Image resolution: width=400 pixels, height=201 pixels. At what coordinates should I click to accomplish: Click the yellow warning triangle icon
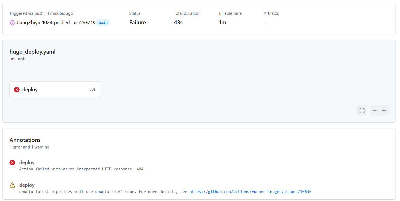(12, 185)
